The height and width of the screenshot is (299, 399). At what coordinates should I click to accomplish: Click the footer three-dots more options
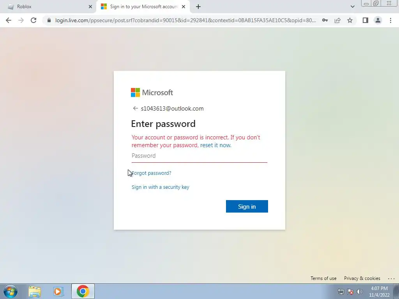point(391,279)
